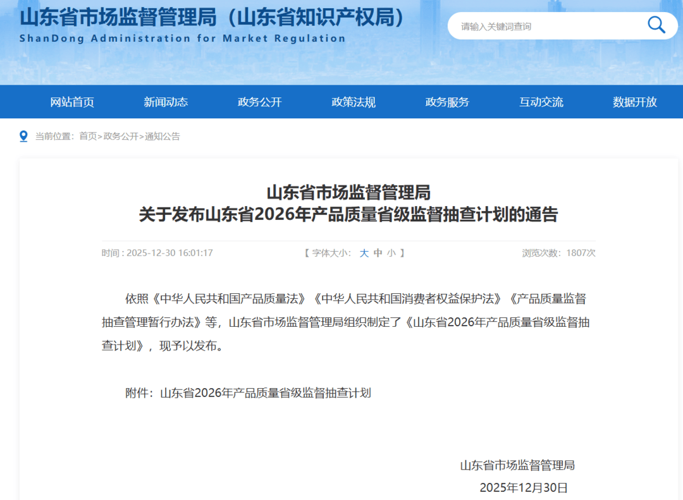The height and width of the screenshot is (500, 683).
Task: Select 互动交流 in the top navigation
Action: pos(539,102)
